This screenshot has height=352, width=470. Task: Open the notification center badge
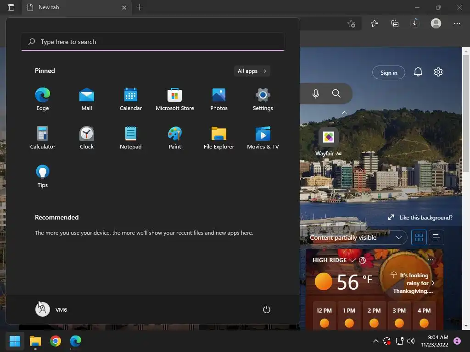coord(457,341)
